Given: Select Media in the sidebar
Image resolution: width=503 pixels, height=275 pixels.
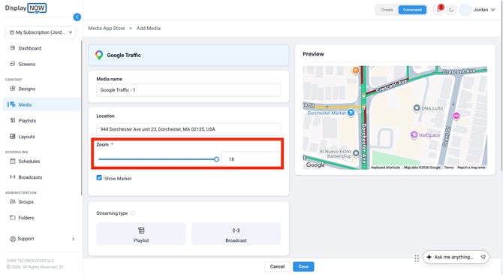Looking at the screenshot, I should [42, 104].
